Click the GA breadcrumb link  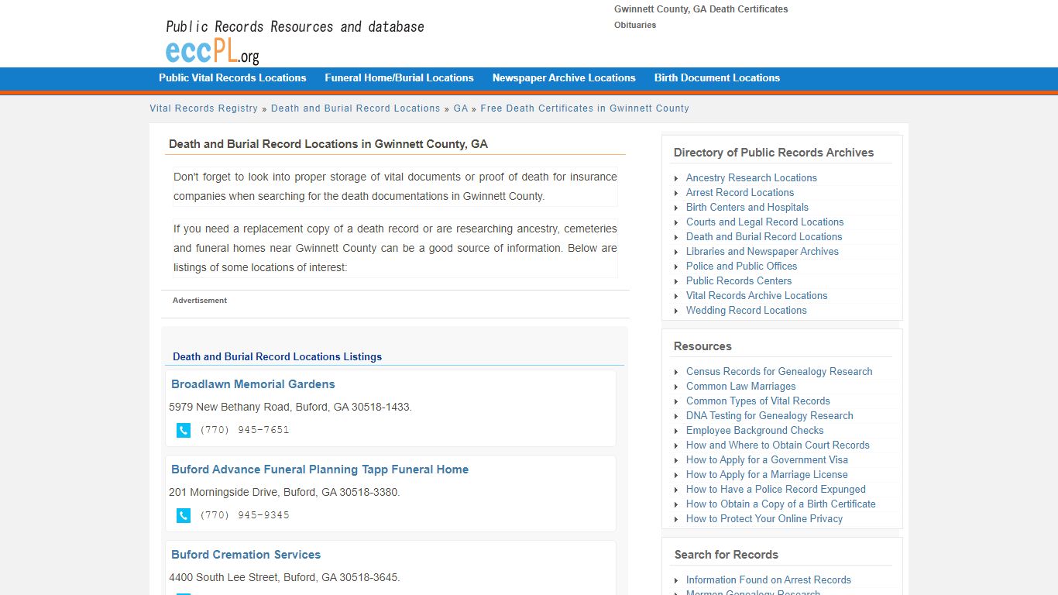[461, 108]
